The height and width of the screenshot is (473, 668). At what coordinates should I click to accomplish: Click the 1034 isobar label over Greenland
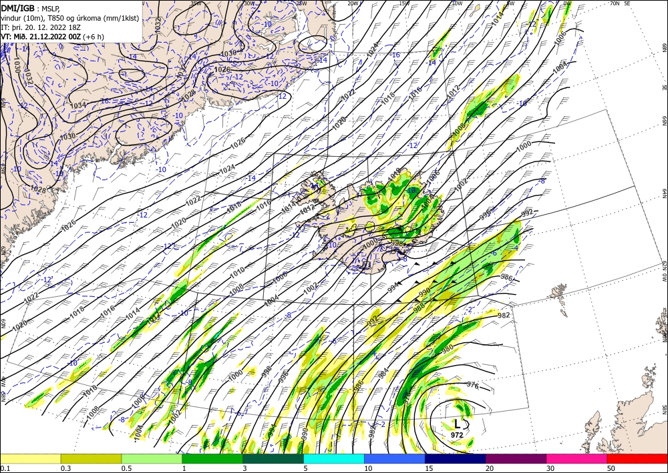pos(78,105)
